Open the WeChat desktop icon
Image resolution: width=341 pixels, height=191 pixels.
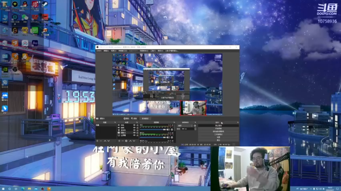click(25, 18)
